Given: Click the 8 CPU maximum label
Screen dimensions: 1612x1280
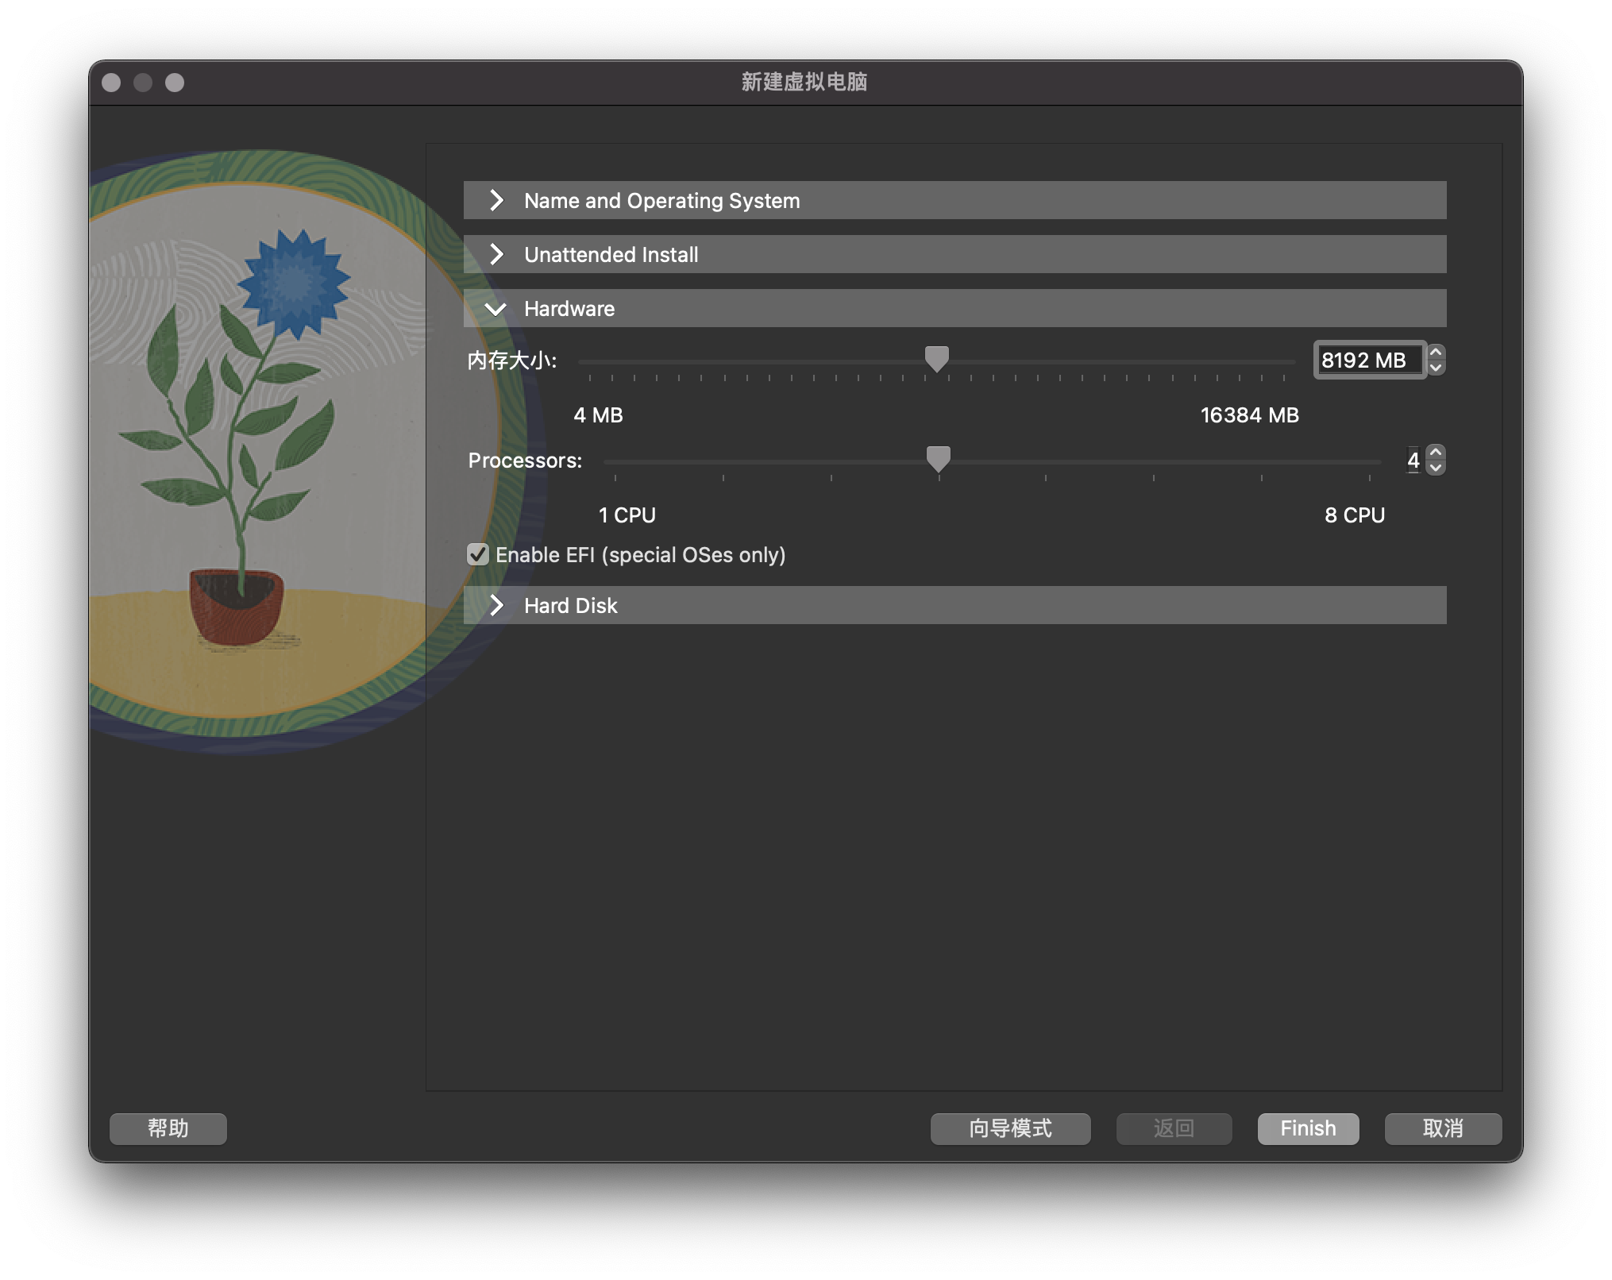Looking at the screenshot, I should (x=1355, y=515).
